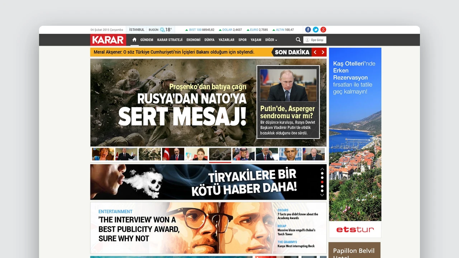This screenshot has height=258, width=459.
Task: Click the İSTANBUL city label
Action: tap(137, 30)
